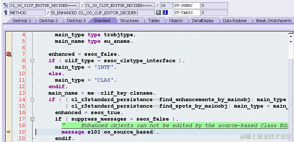294x142 pixels.
Task: Switch to the Objects tab
Action: coord(176,20)
